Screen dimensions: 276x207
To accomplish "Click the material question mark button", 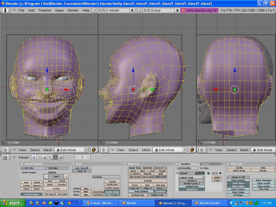I will (x=66, y=176).
